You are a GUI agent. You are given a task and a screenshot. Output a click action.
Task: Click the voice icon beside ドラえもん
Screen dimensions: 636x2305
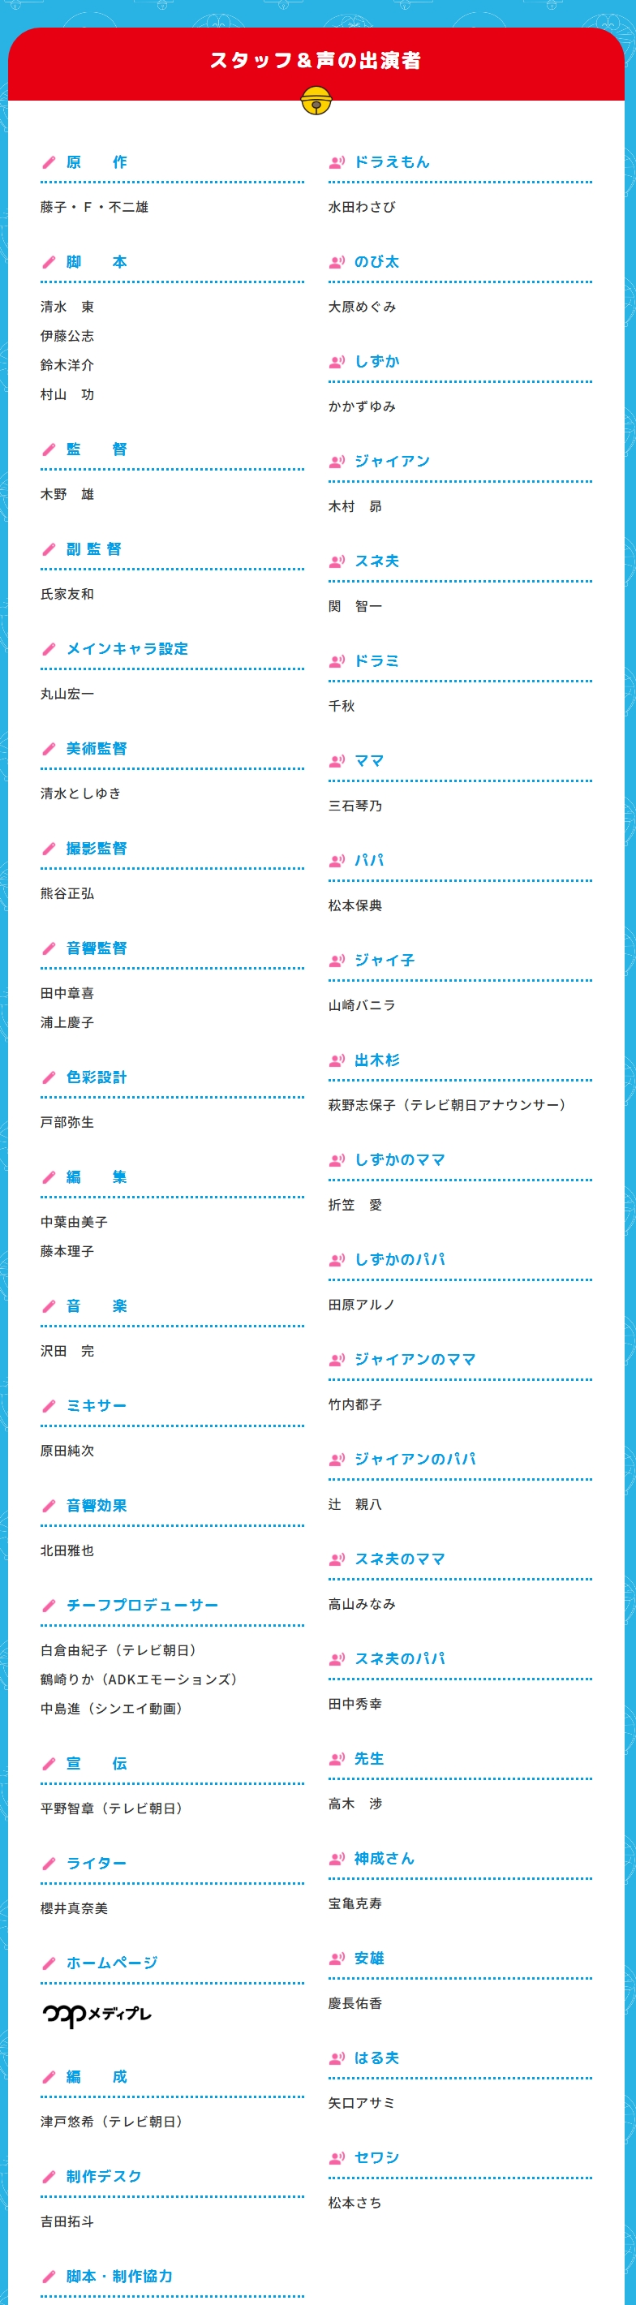(337, 162)
